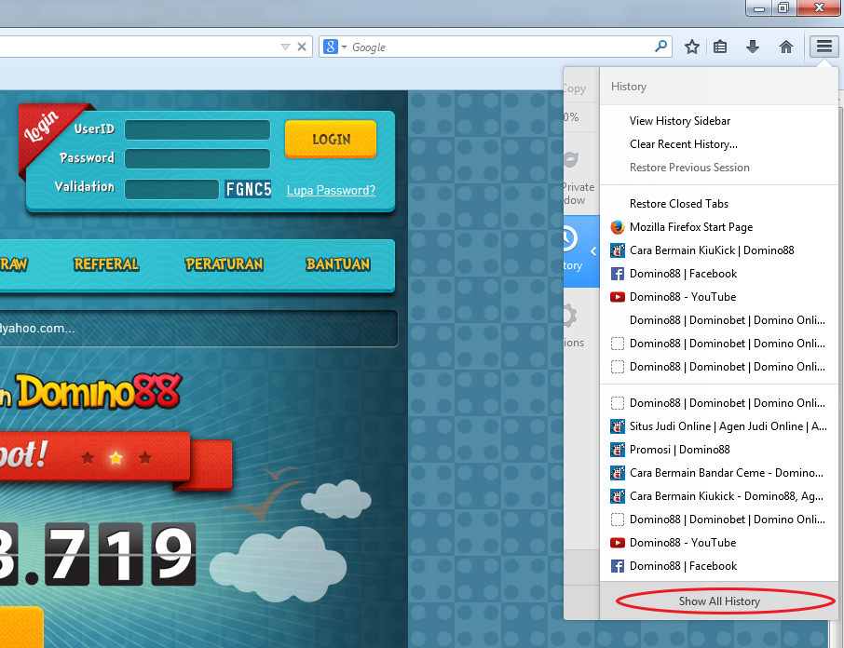Open Mozilla Firefox Start Page entry

tap(719, 227)
